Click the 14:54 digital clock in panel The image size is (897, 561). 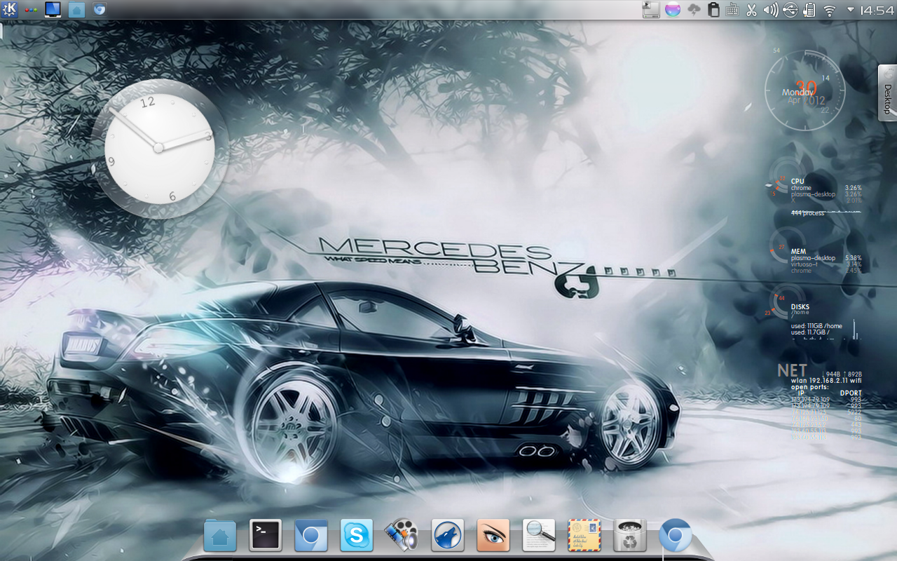click(x=877, y=10)
